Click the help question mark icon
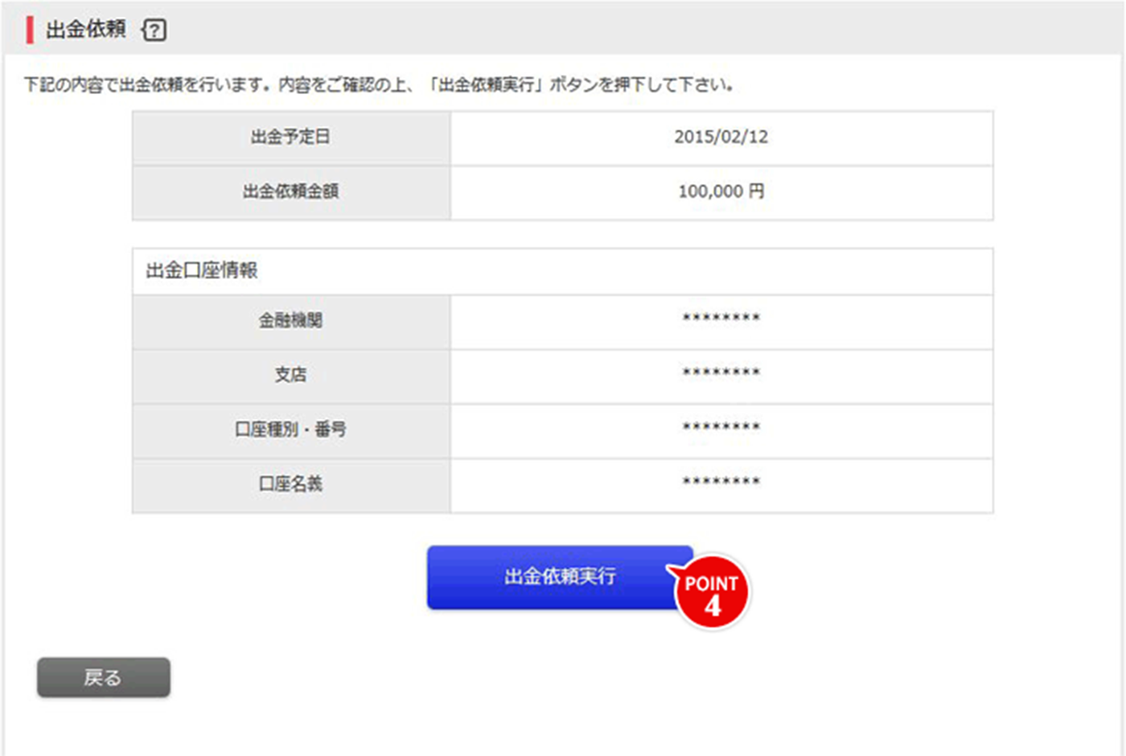 [x=154, y=31]
